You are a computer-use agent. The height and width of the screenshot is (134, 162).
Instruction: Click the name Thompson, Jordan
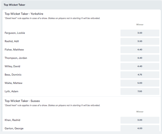click(16, 58)
